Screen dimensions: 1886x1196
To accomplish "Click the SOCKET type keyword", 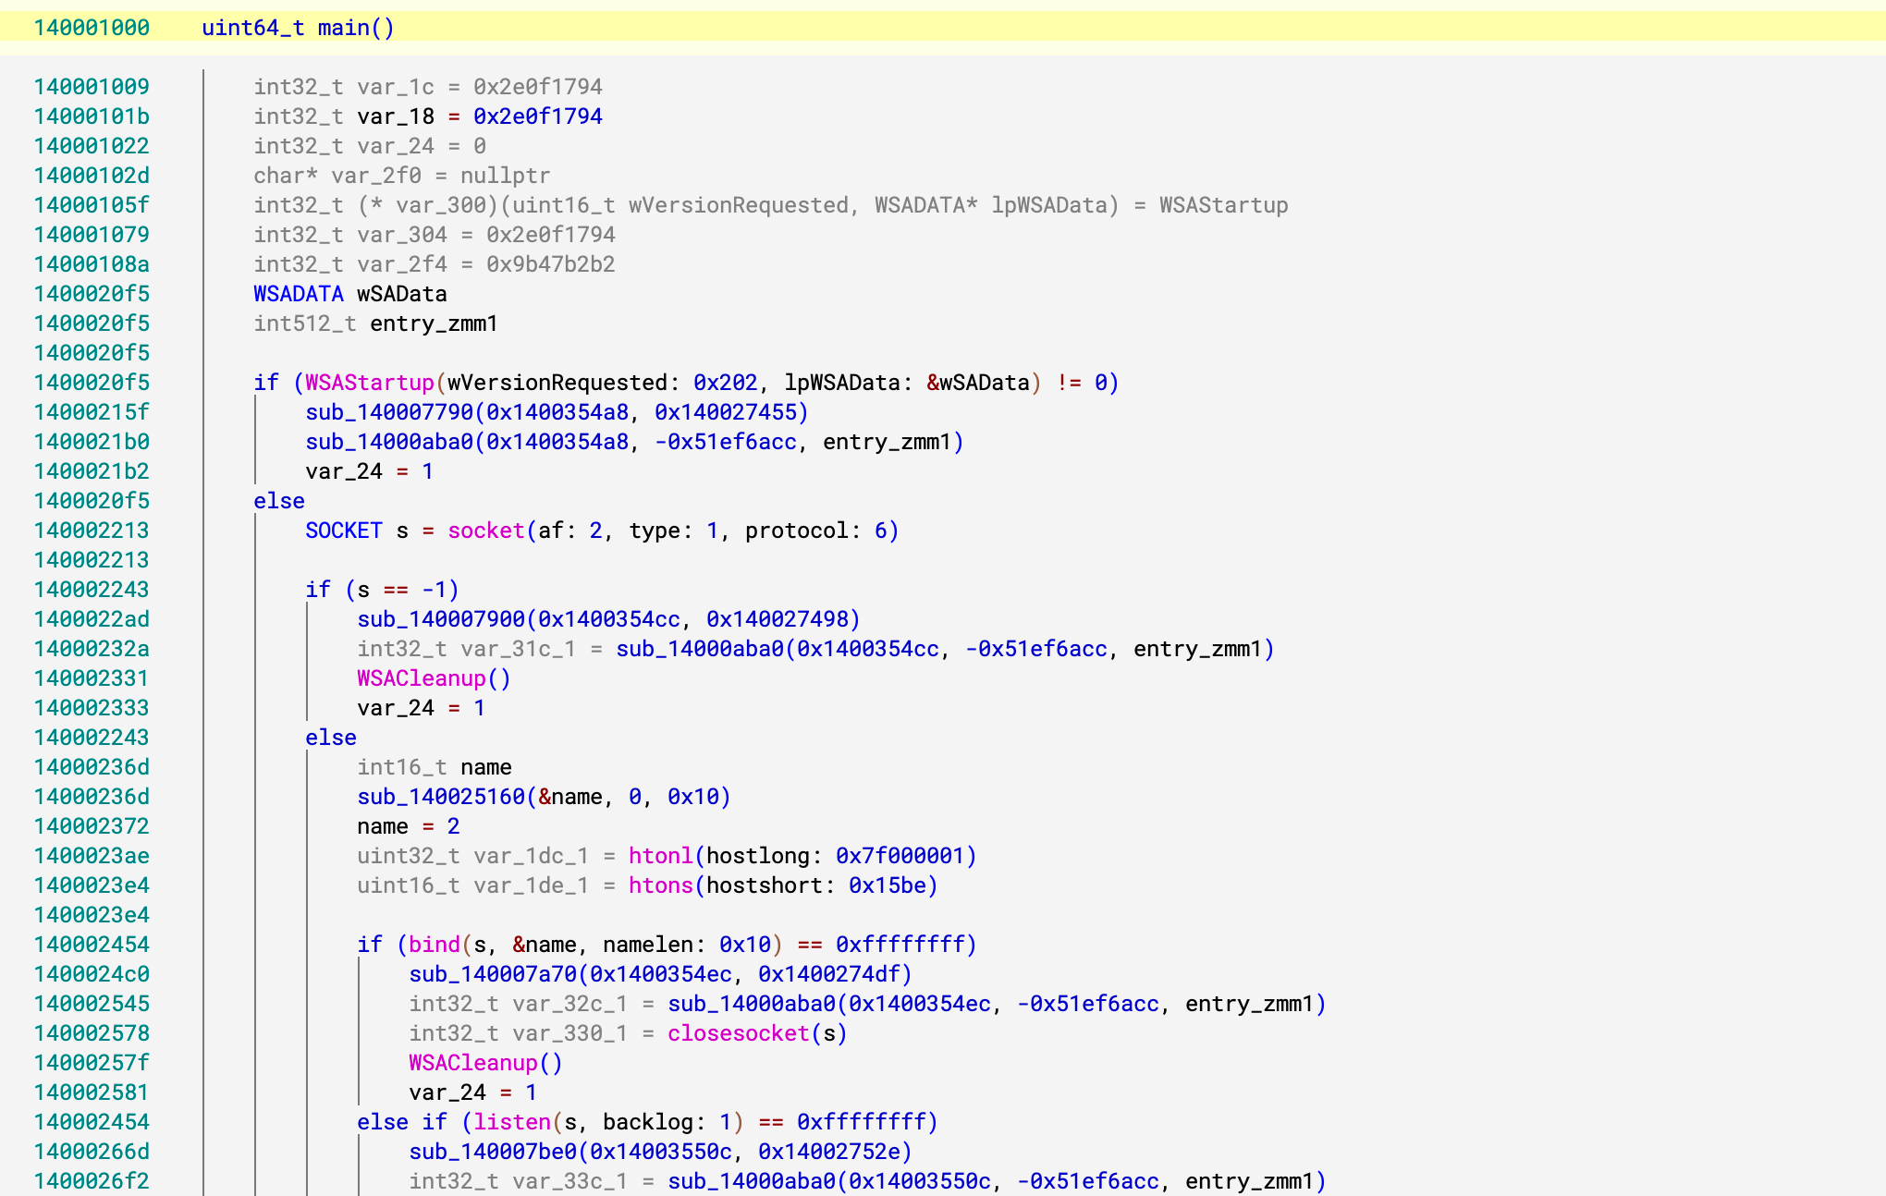I will point(343,531).
